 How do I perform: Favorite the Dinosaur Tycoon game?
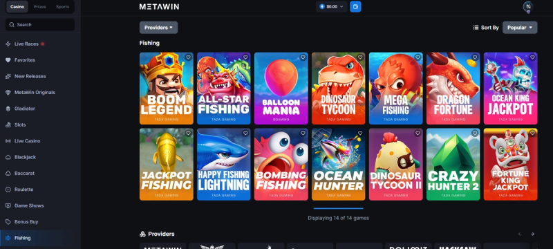[360, 57]
